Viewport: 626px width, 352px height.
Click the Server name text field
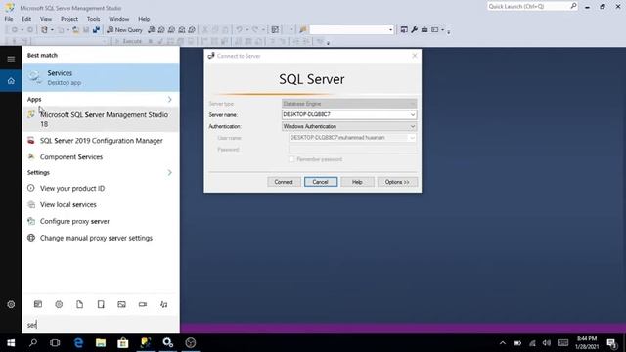[x=345, y=115]
